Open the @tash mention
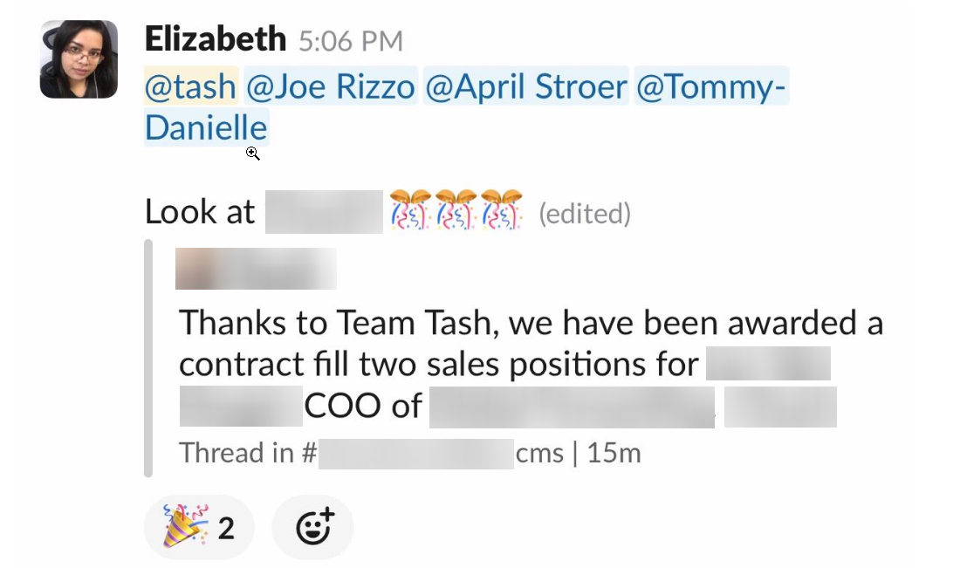Screen dimensions: 967x568 (190, 87)
